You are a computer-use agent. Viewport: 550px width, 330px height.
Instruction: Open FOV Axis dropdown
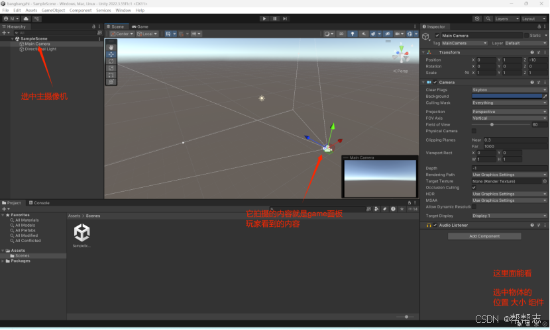[510, 118]
